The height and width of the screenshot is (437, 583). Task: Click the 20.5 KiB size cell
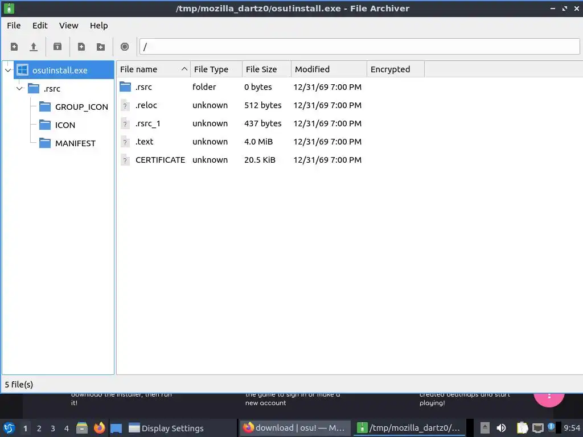(x=260, y=160)
